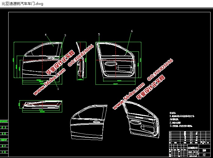Select part callout number 4
213x158 pixels.
pos(46,35)
